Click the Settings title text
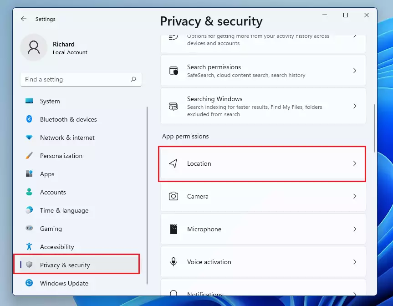Viewport: 393px width, 306px height. (x=46, y=19)
